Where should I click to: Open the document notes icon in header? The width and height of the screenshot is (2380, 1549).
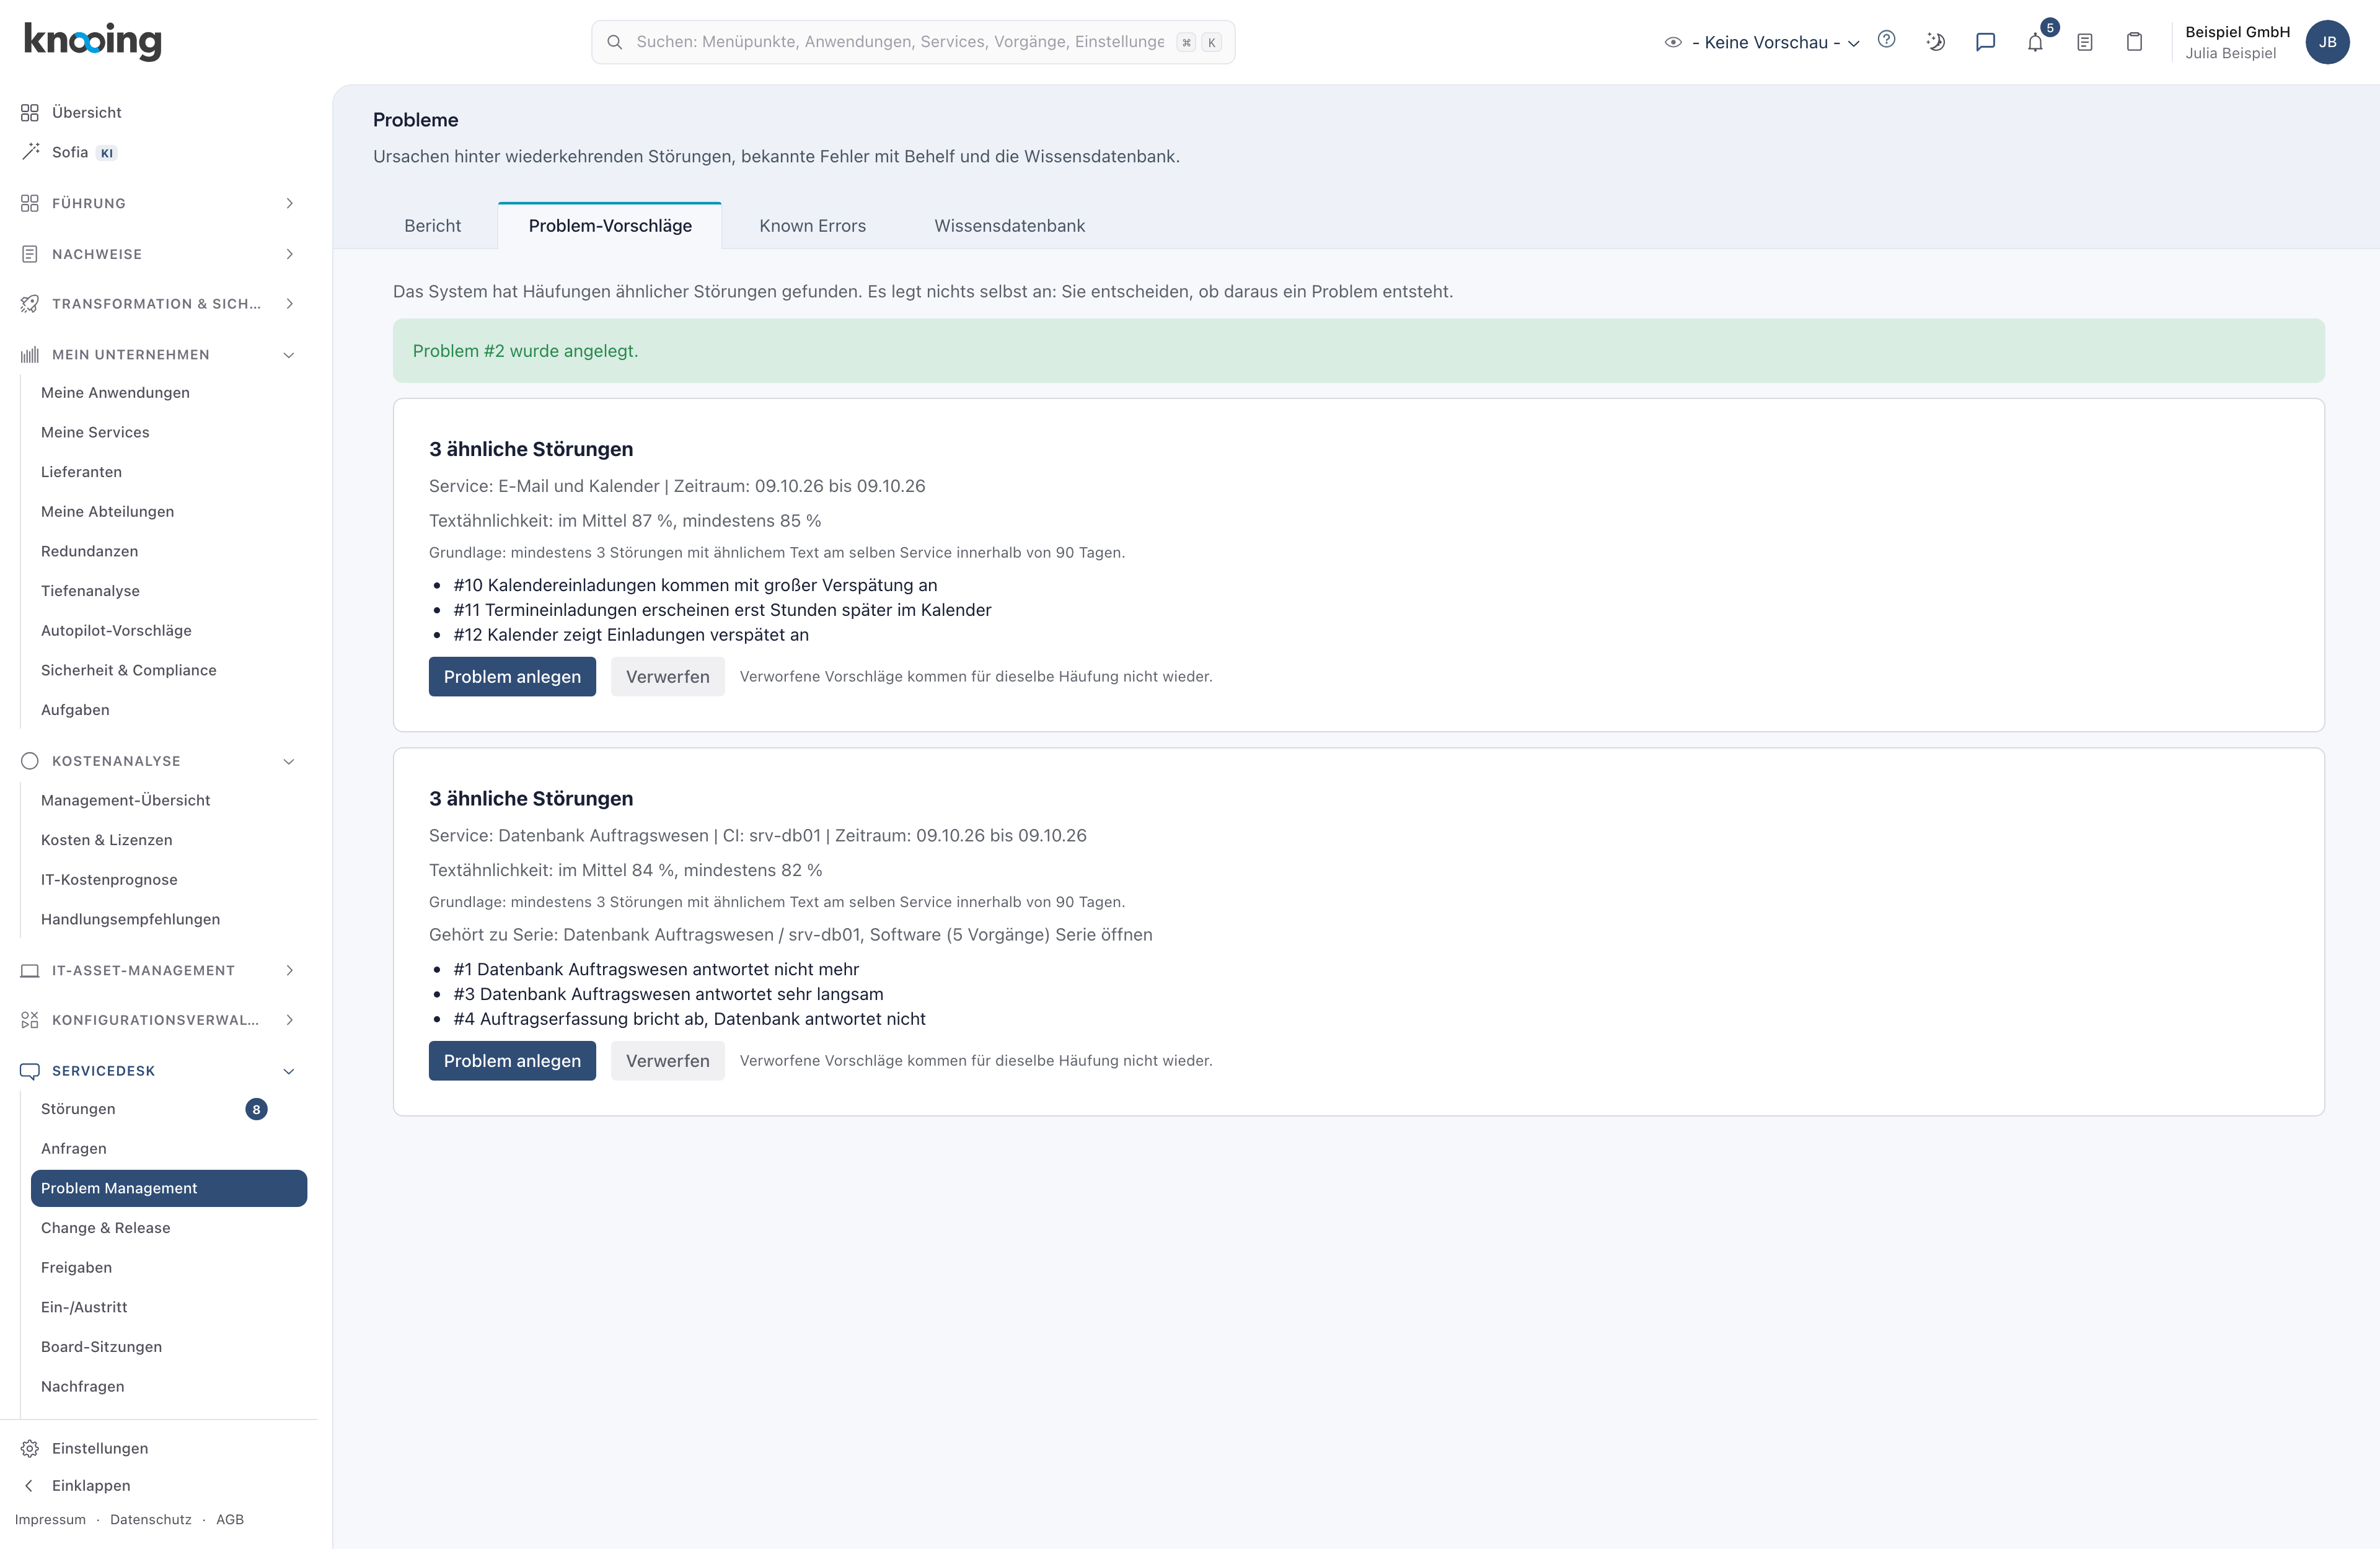coord(2085,42)
